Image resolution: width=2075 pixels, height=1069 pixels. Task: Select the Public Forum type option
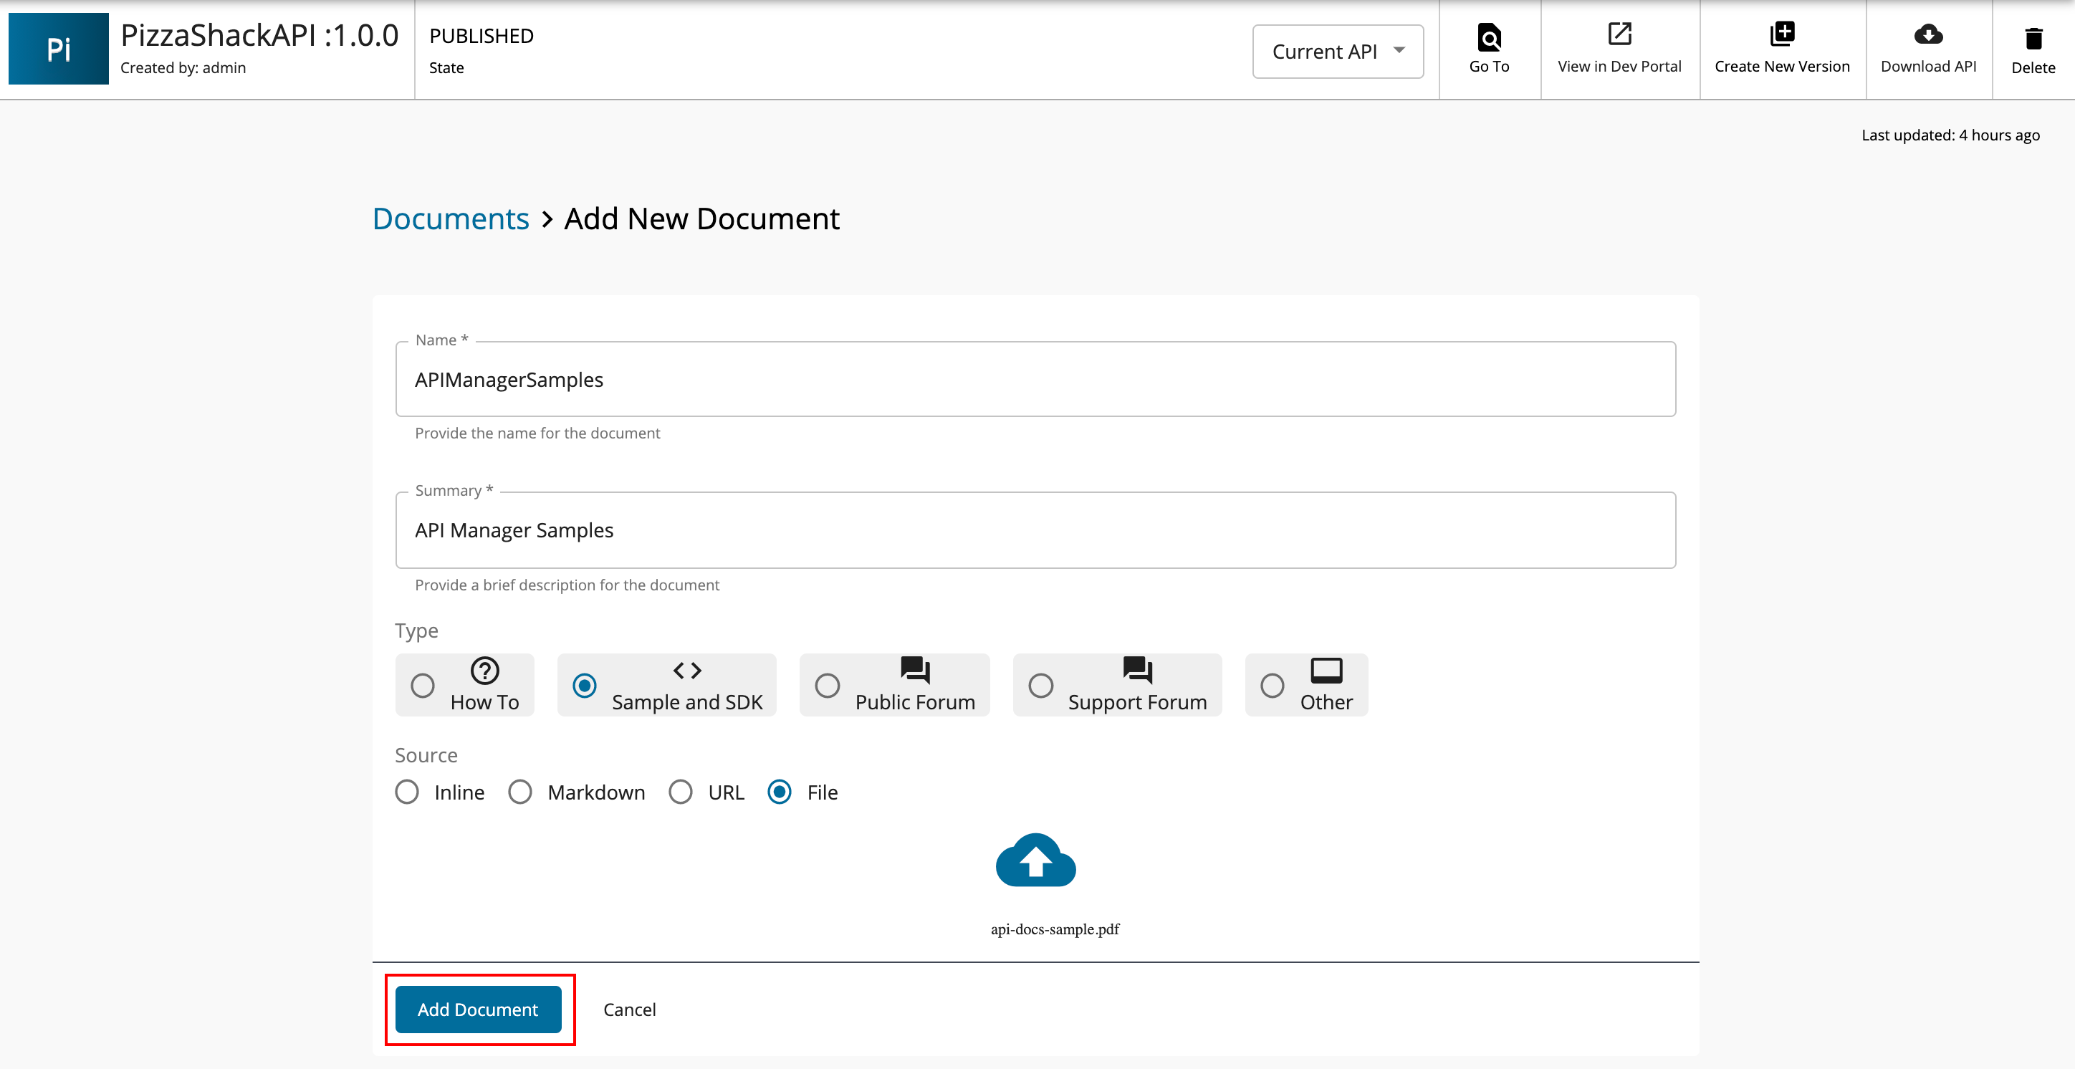[828, 686]
